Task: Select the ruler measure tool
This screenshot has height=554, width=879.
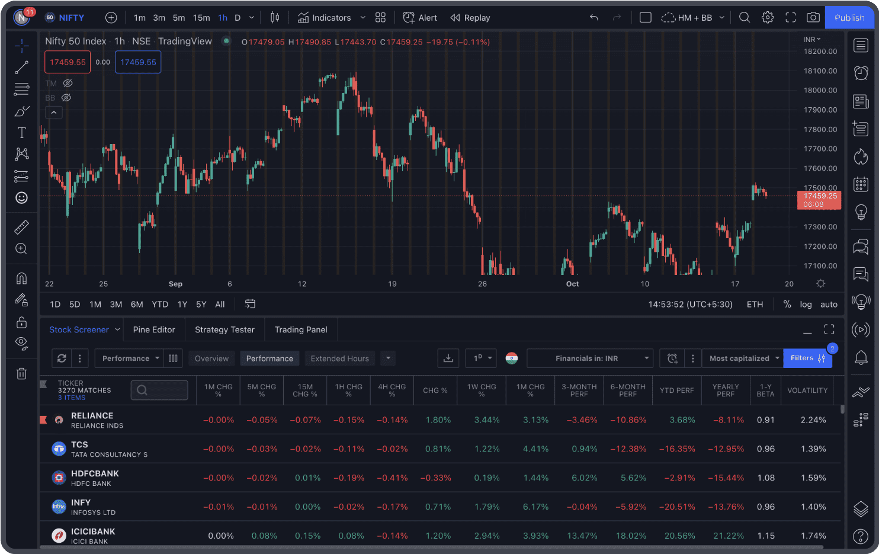Action: pos(21,227)
